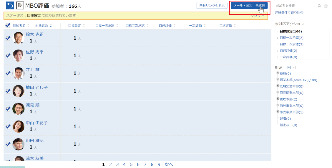Click メール・通知一括送信 button
332x168 pixels.
point(249,6)
